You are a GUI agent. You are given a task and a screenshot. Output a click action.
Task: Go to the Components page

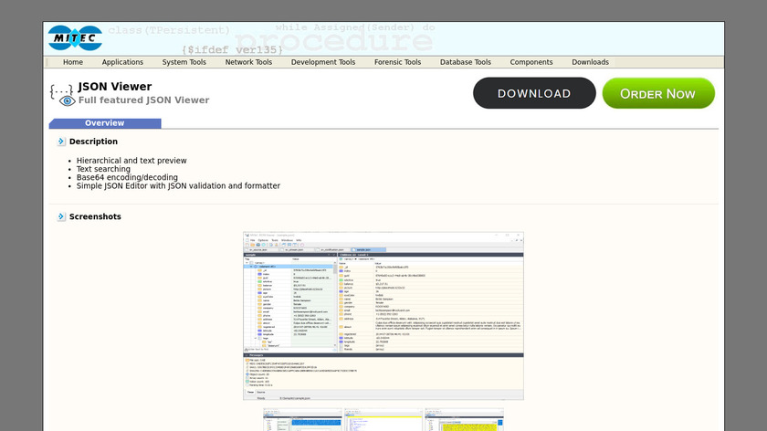[531, 62]
